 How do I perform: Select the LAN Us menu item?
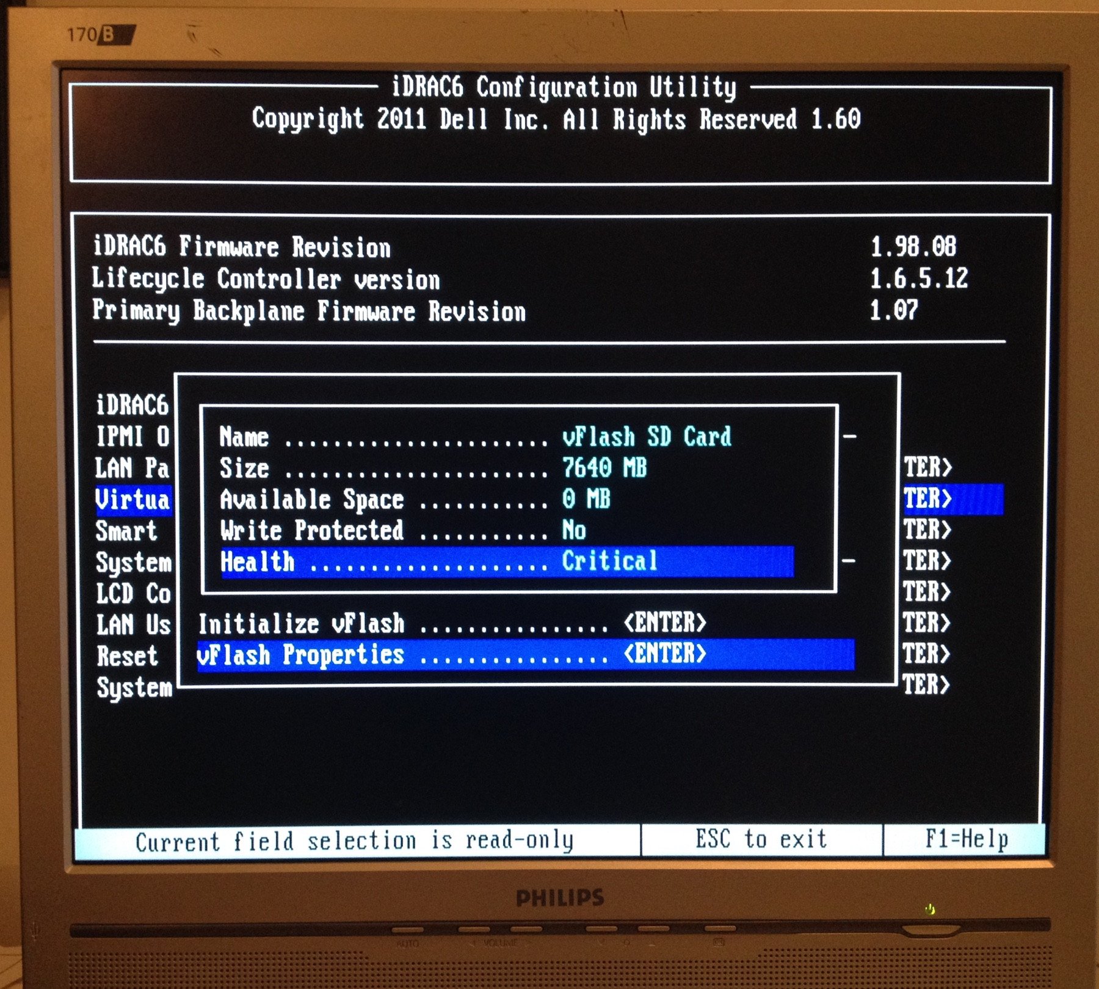click(133, 624)
